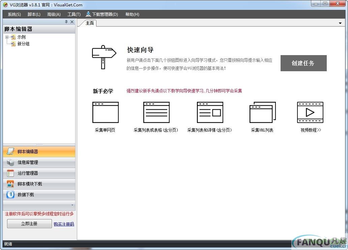Open the 脚本(L) menu

[34, 14]
